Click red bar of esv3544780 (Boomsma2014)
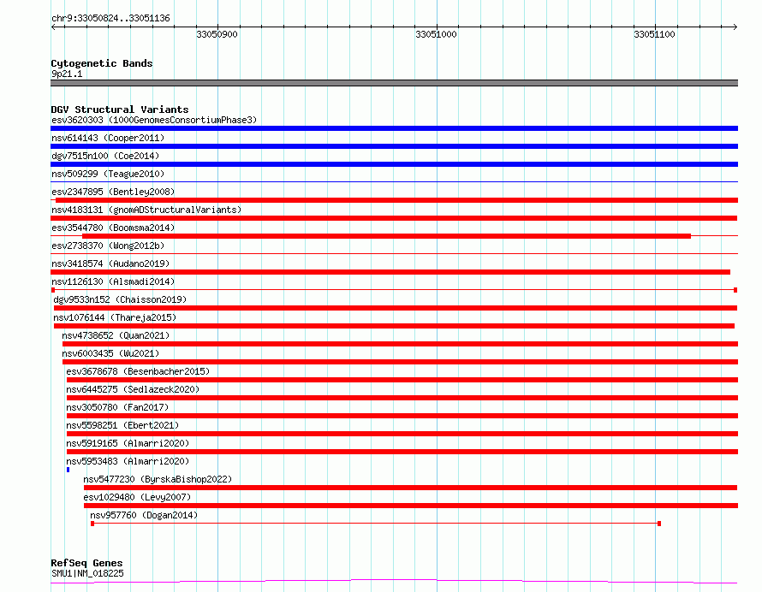Screen dimensions: 762x592 tap(386, 236)
